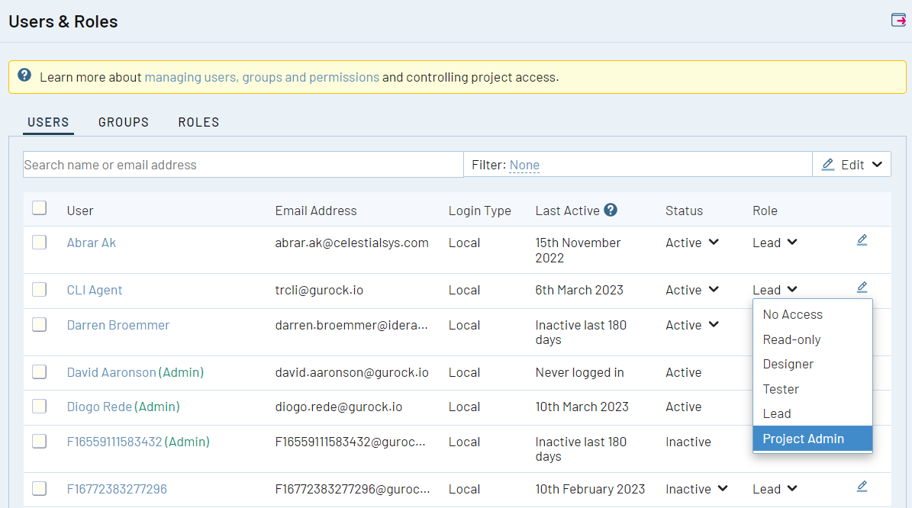Open F16772383277296's Inactive status dropdown
912x508 pixels.
[x=696, y=489]
